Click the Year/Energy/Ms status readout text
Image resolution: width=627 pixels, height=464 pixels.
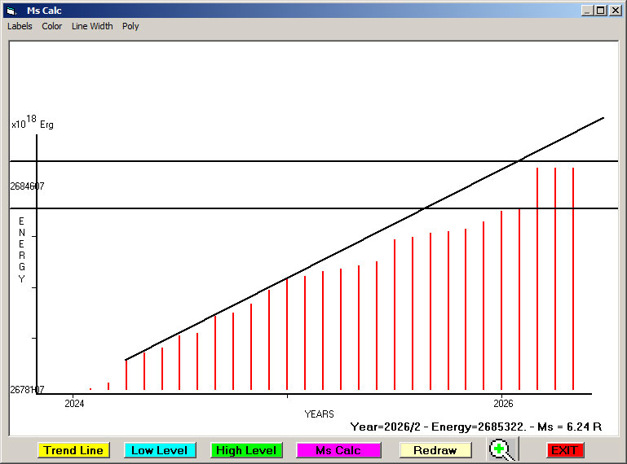coord(475,427)
